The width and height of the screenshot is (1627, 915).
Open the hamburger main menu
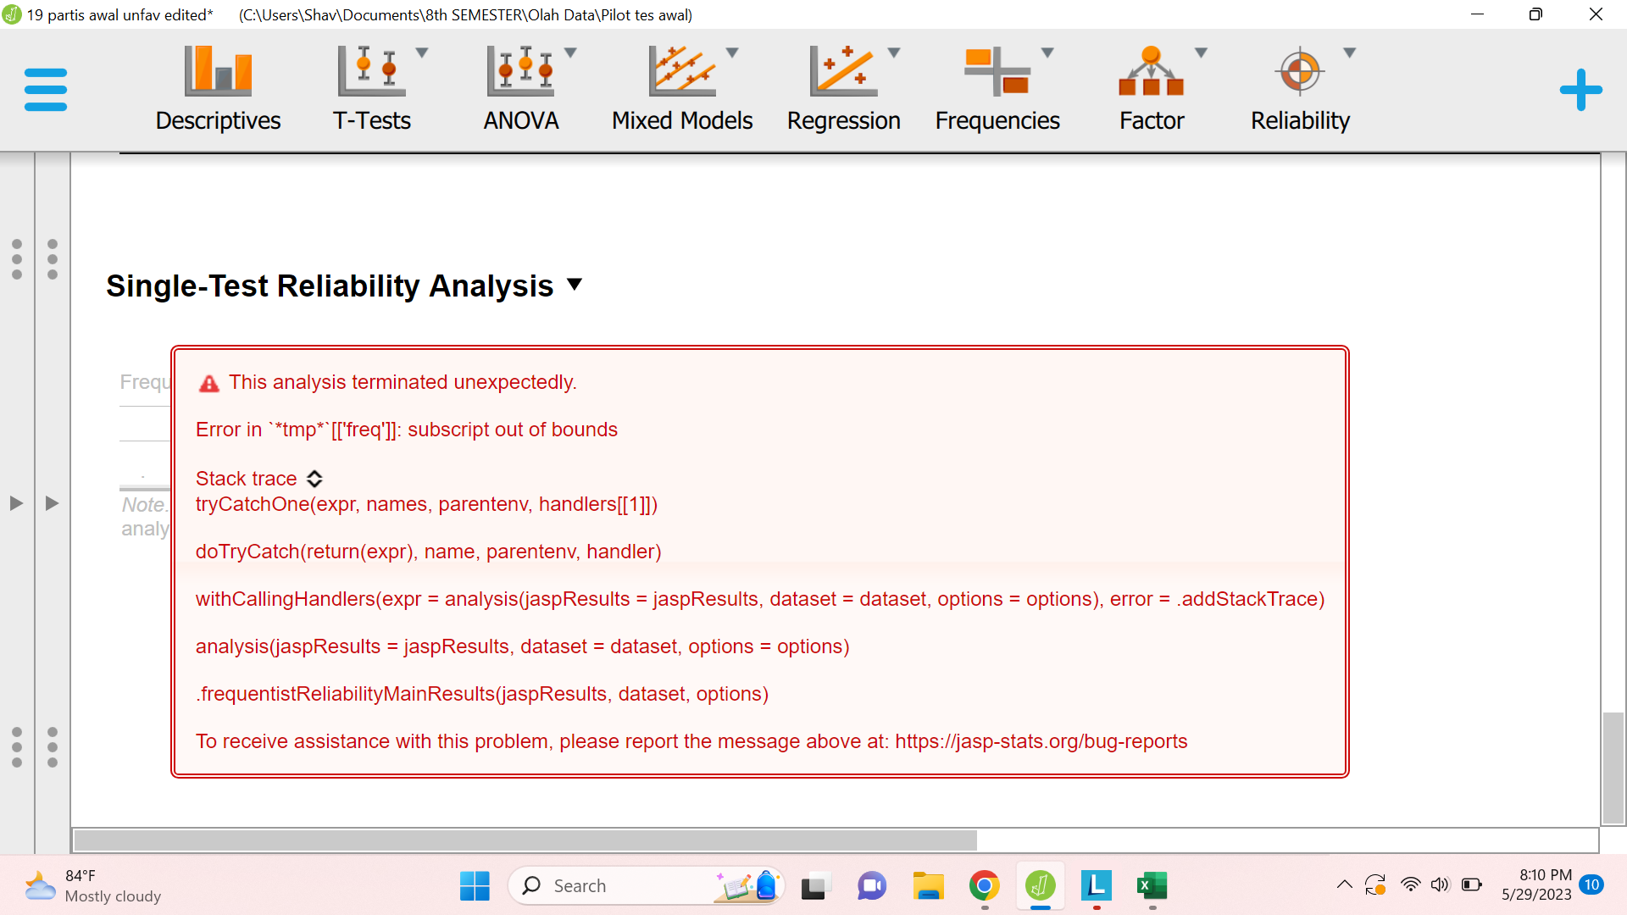pyautogui.click(x=45, y=88)
